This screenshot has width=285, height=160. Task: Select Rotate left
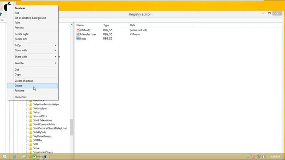coord(33,39)
